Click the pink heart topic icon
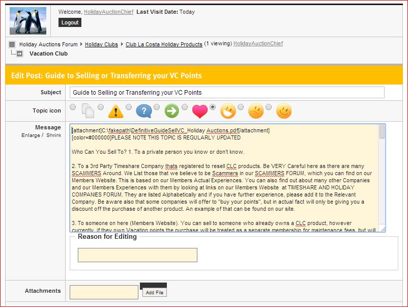The height and width of the screenshot is (307, 408). pyautogui.click(x=199, y=110)
